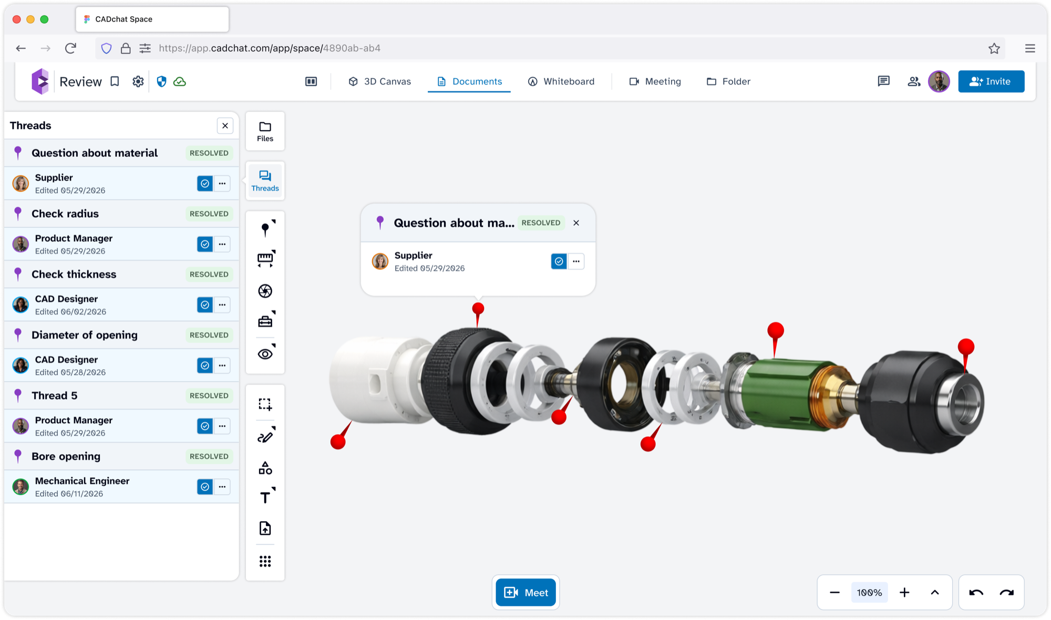This screenshot has width=1051, height=620.
Task: Open the participants people icon
Action: coord(914,81)
